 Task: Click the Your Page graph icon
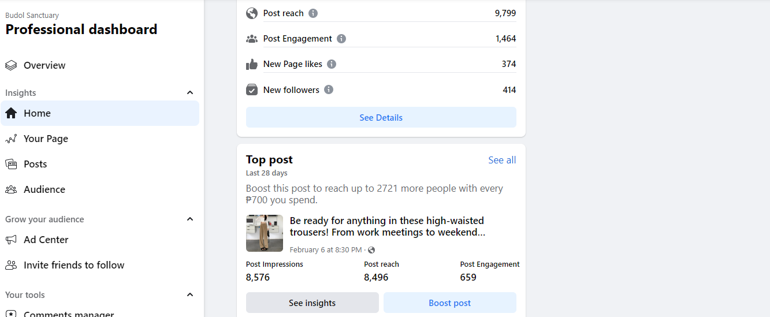[x=11, y=139]
